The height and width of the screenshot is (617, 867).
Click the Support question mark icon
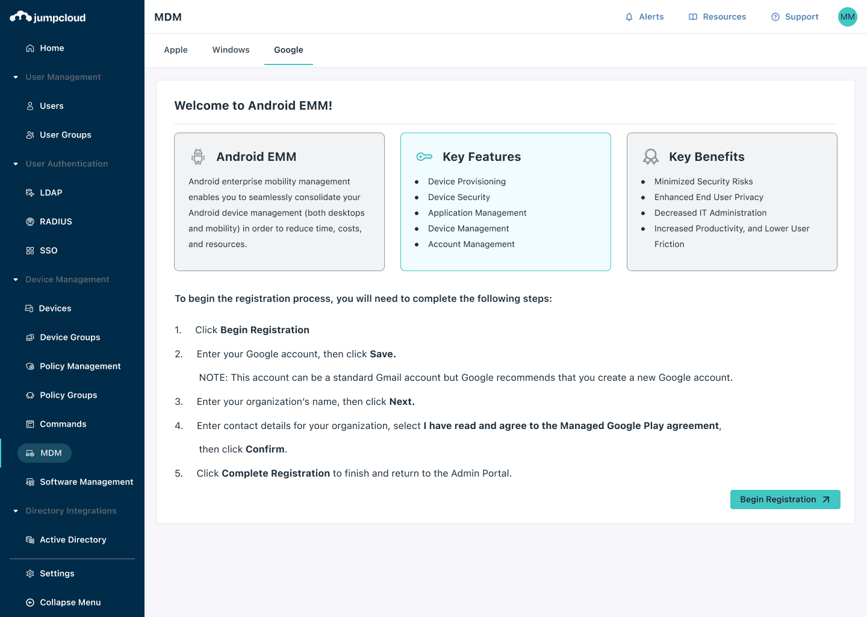(x=775, y=17)
